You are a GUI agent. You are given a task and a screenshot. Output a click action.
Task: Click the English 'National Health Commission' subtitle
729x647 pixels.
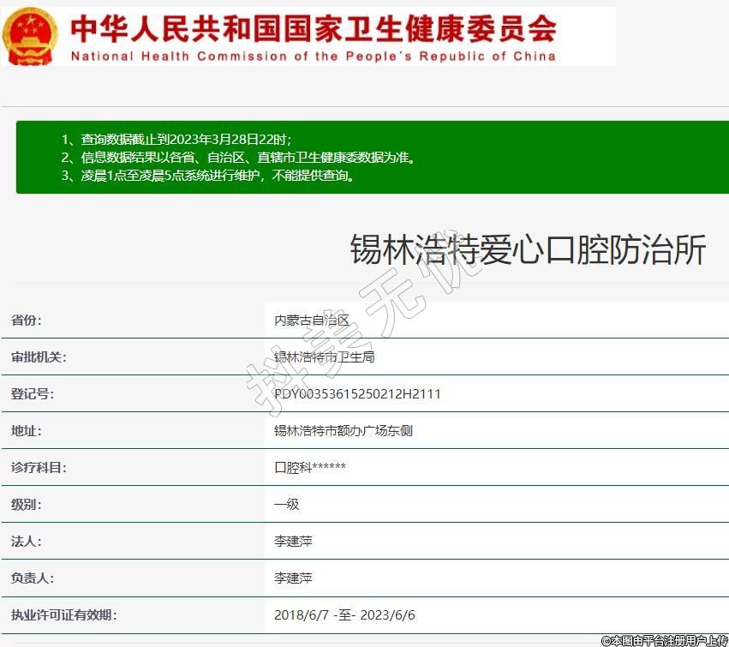tap(313, 57)
